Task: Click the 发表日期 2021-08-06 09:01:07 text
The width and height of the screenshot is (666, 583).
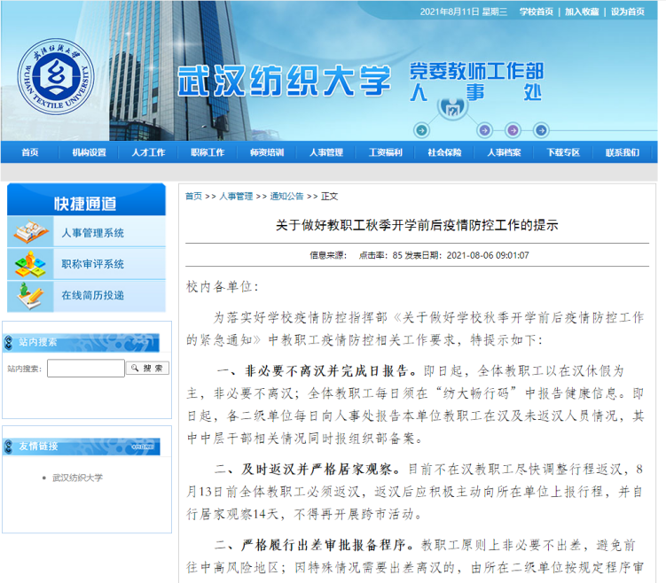Action: point(466,255)
